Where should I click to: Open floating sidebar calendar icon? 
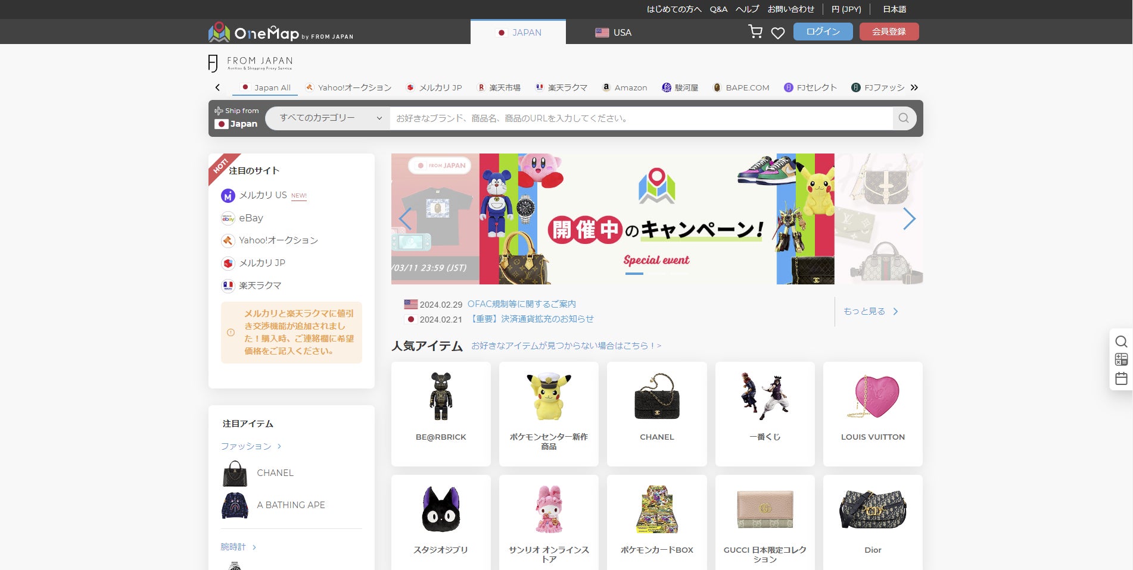click(x=1121, y=378)
